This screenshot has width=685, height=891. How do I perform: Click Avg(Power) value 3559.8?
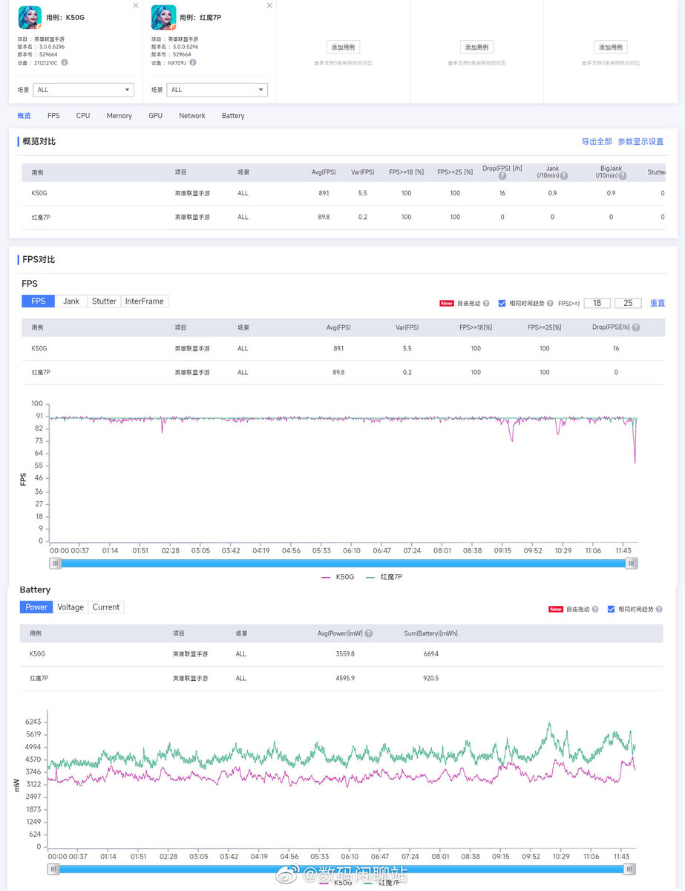click(x=345, y=654)
